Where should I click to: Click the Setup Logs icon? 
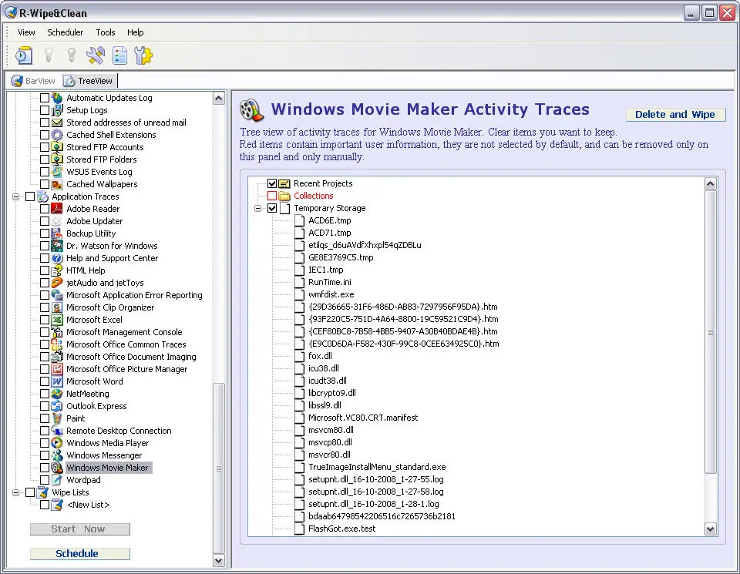pos(57,110)
